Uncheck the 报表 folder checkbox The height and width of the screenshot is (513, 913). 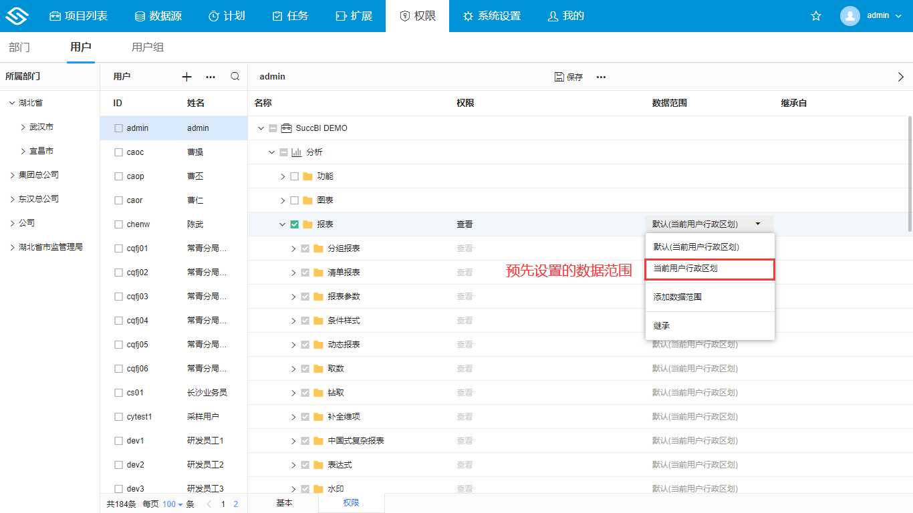click(x=295, y=224)
